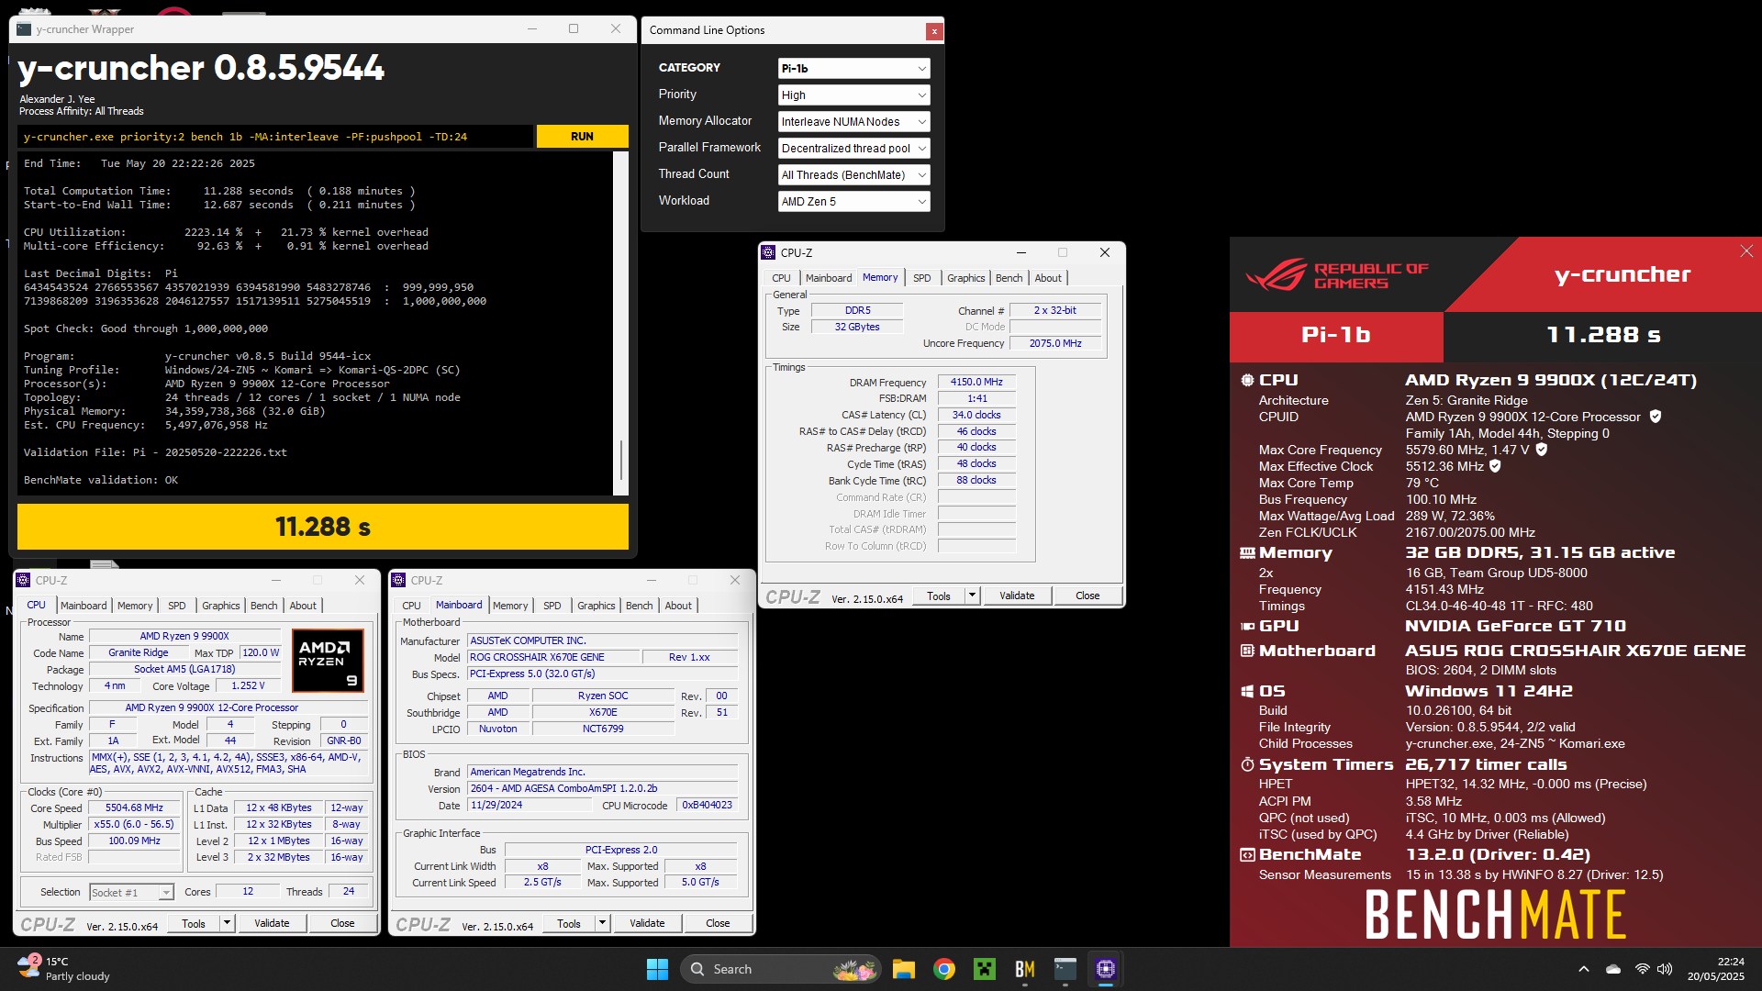Click the BenchMate section icon
Viewport: 1762px width, 991px height.
1247,854
